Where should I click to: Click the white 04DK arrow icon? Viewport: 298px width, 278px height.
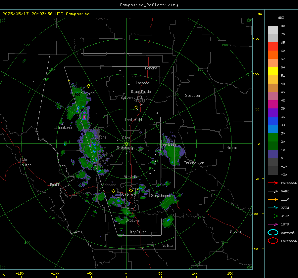(x=273, y=191)
